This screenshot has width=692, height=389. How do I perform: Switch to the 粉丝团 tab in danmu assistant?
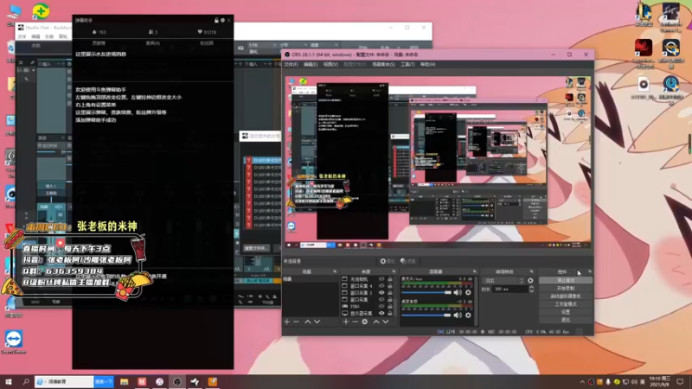pyautogui.click(x=207, y=43)
